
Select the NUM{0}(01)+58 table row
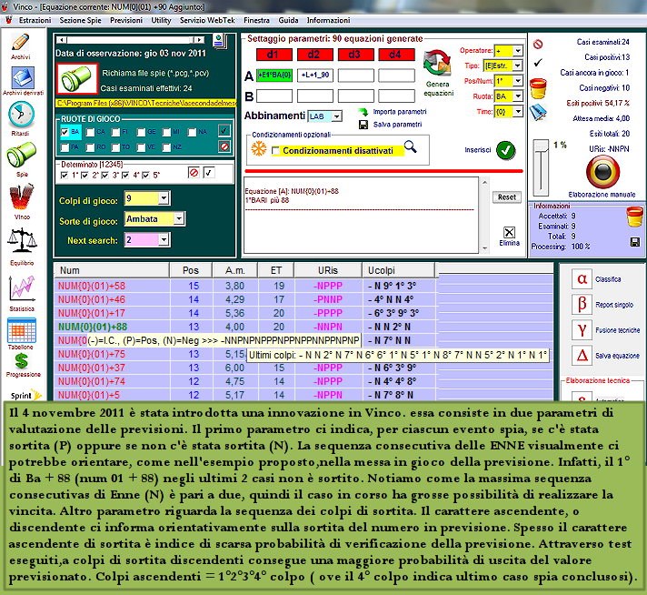click(x=244, y=286)
